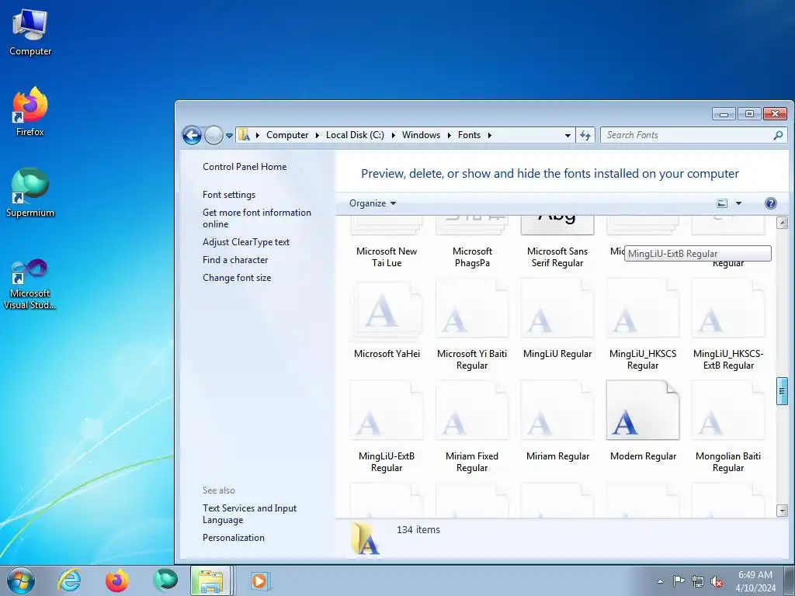Select Windows in the address breadcrumb
Viewport: 795px width, 596px height.
(421, 135)
